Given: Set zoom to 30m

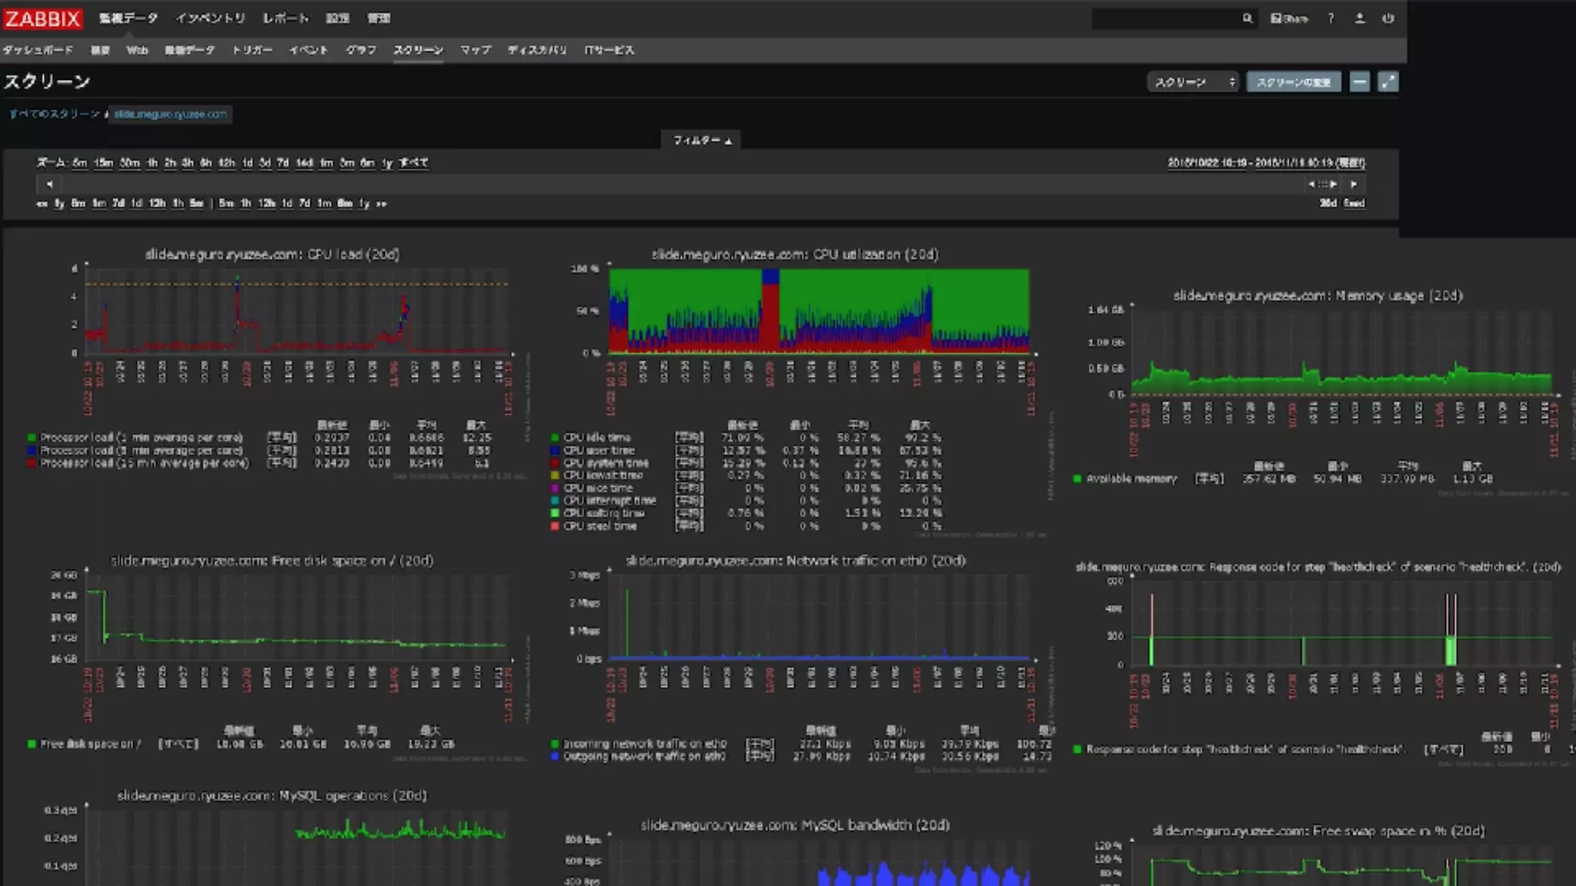Looking at the screenshot, I should pos(129,163).
